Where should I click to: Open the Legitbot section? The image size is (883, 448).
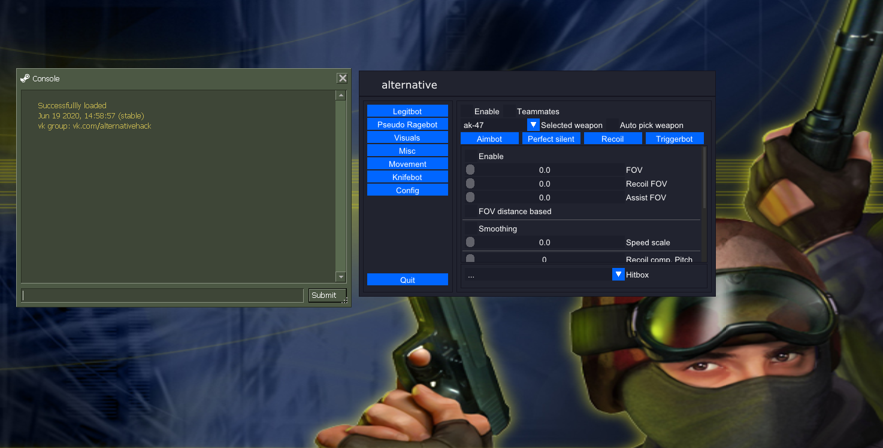pyautogui.click(x=407, y=111)
